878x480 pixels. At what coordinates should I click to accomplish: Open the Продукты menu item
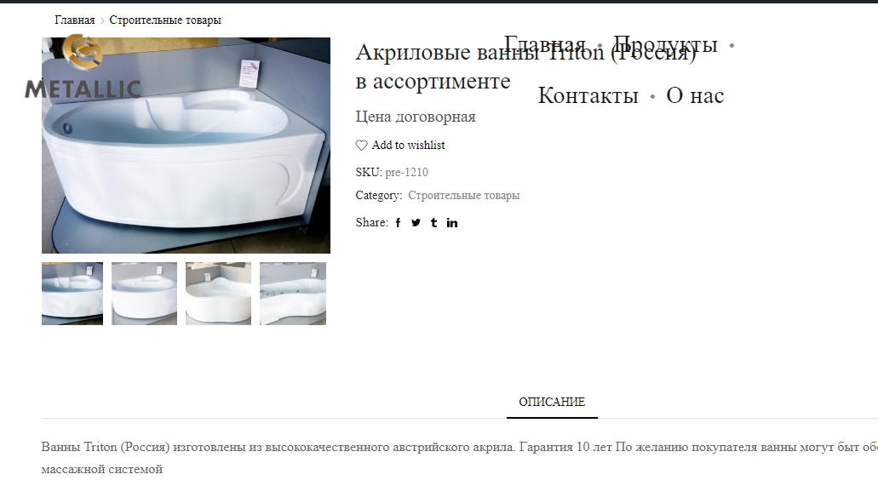tap(665, 44)
